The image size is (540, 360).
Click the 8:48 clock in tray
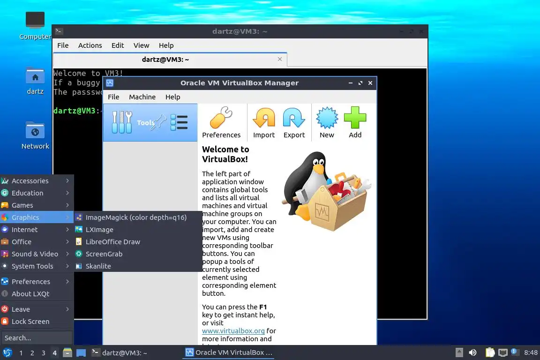click(x=530, y=352)
